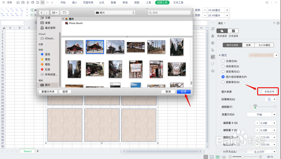The image size is (281, 159).
Task: Select 无填充(N) radio option
Action: point(223,61)
